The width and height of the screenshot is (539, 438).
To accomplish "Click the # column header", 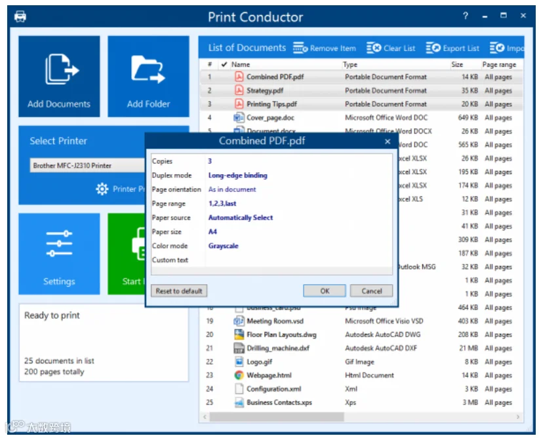I will (x=210, y=64).
